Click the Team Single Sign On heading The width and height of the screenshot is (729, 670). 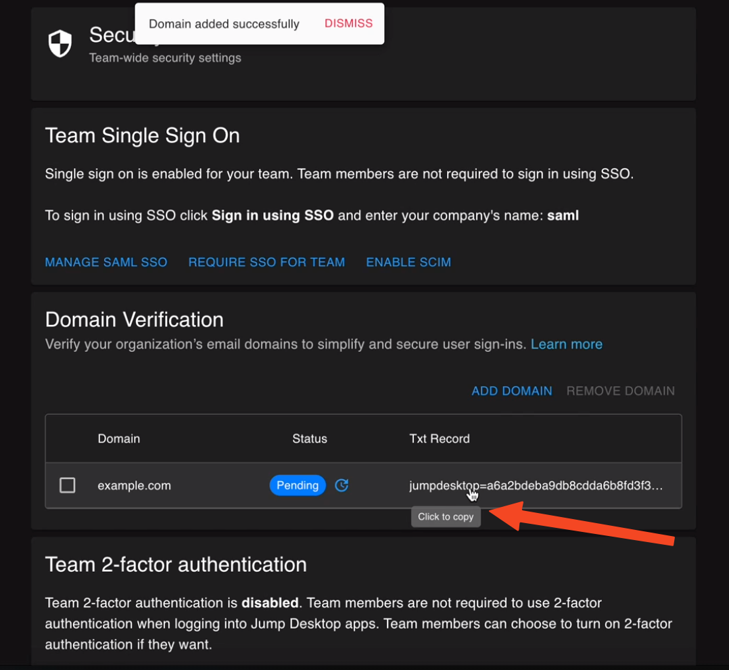tap(142, 136)
